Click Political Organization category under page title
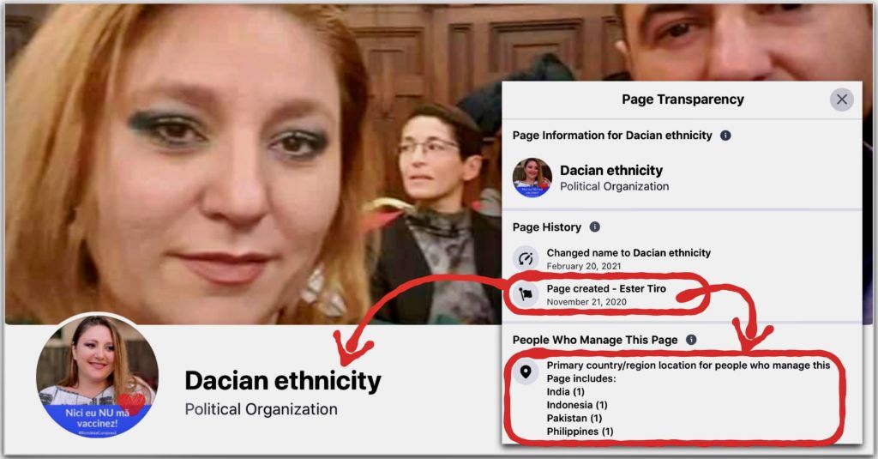Screen dimensions: 878x459 click(261, 410)
